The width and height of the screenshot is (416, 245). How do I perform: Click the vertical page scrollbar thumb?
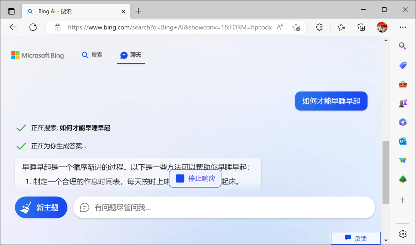(x=386, y=171)
